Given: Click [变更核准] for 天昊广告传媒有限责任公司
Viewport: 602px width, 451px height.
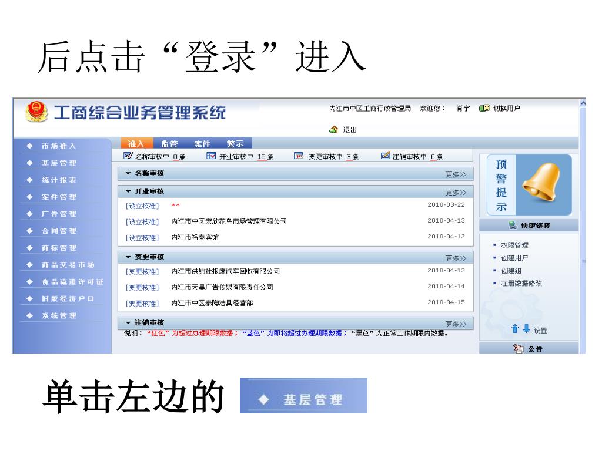Looking at the screenshot, I should click(x=142, y=287).
